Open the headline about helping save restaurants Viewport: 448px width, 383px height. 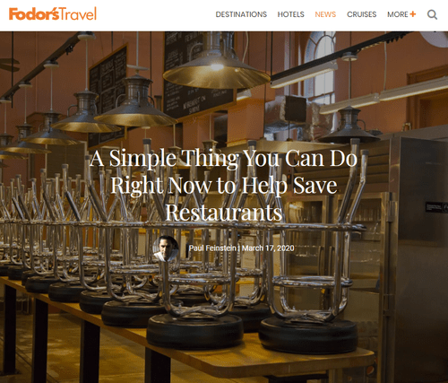pyautogui.click(x=223, y=185)
